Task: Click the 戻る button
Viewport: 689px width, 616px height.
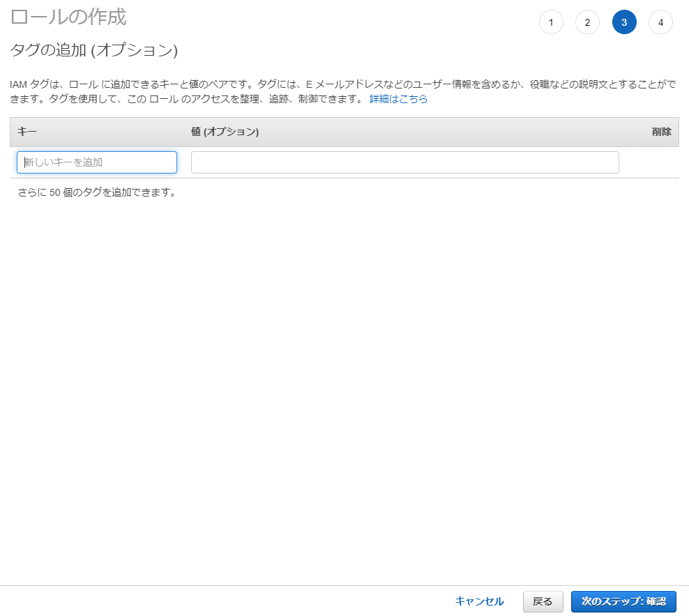Action: [x=543, y=601]
